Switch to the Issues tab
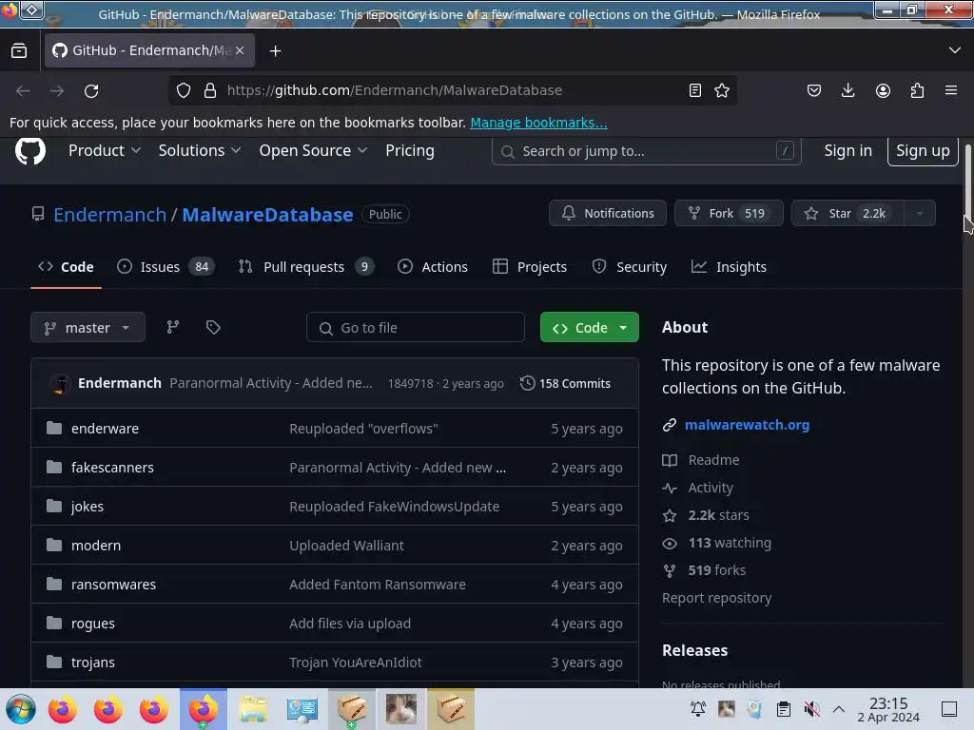The width and height of the screenshot is (974, 730). (x=166, y=267)
